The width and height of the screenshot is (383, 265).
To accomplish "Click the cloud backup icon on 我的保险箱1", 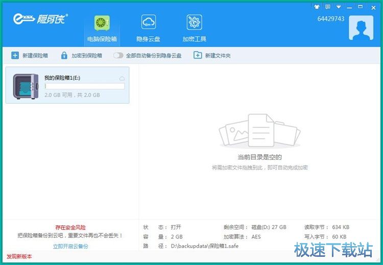I will (x=122, y=79).
